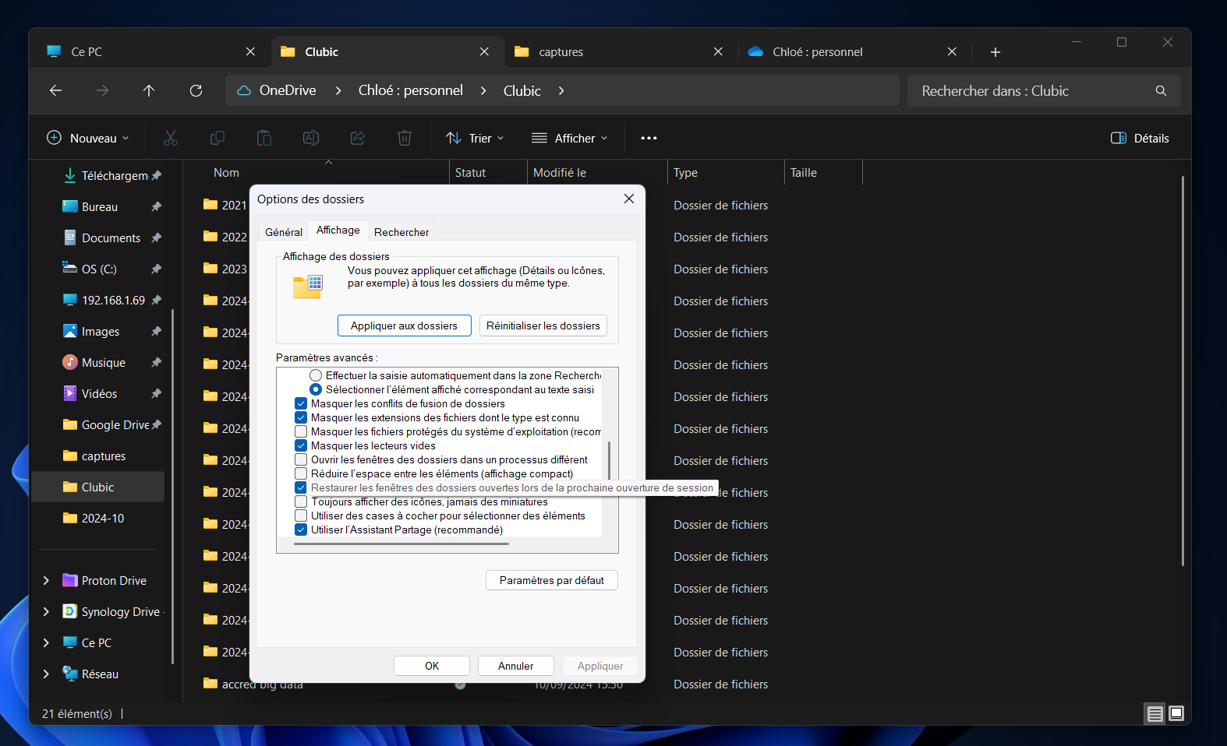This screenshot has height=746, width=1227.
Task: Click the Cut scissors icon in toolbar
Action: click(x=171, y=138)
